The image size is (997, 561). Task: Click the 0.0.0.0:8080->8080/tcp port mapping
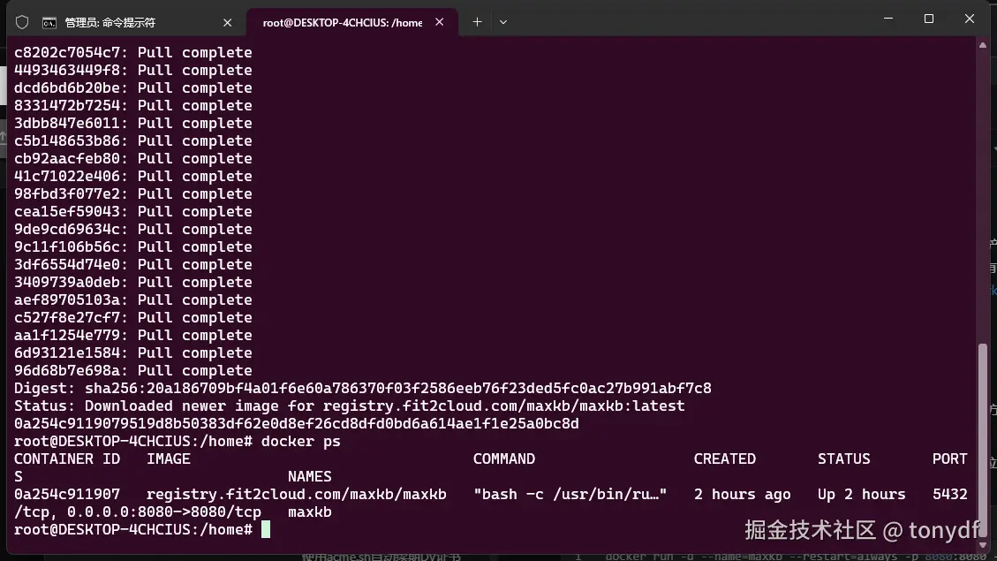(164, 512)
